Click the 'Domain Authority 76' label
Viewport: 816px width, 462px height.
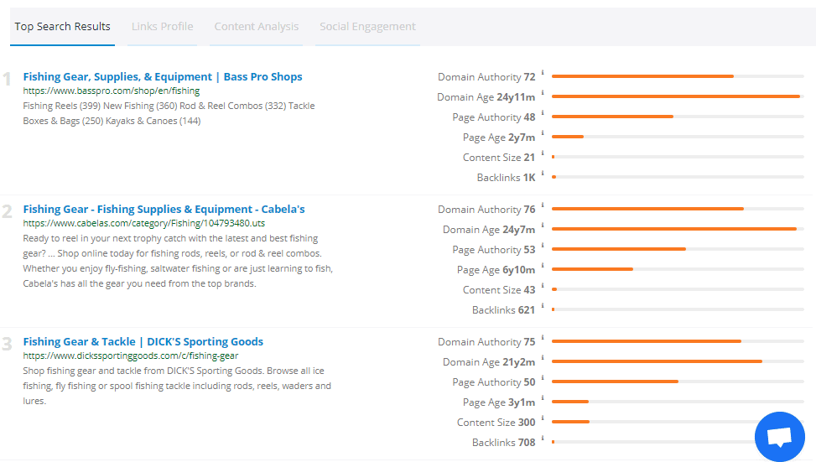(486, 209)
